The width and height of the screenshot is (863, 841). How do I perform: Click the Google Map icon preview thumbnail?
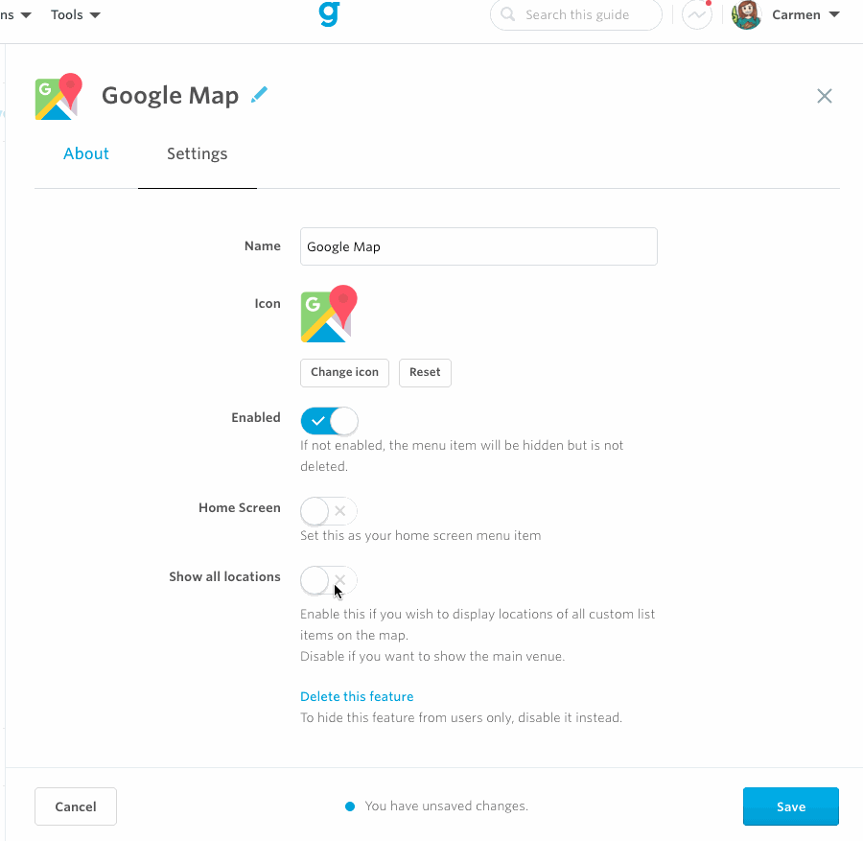(x=329, y=314)
